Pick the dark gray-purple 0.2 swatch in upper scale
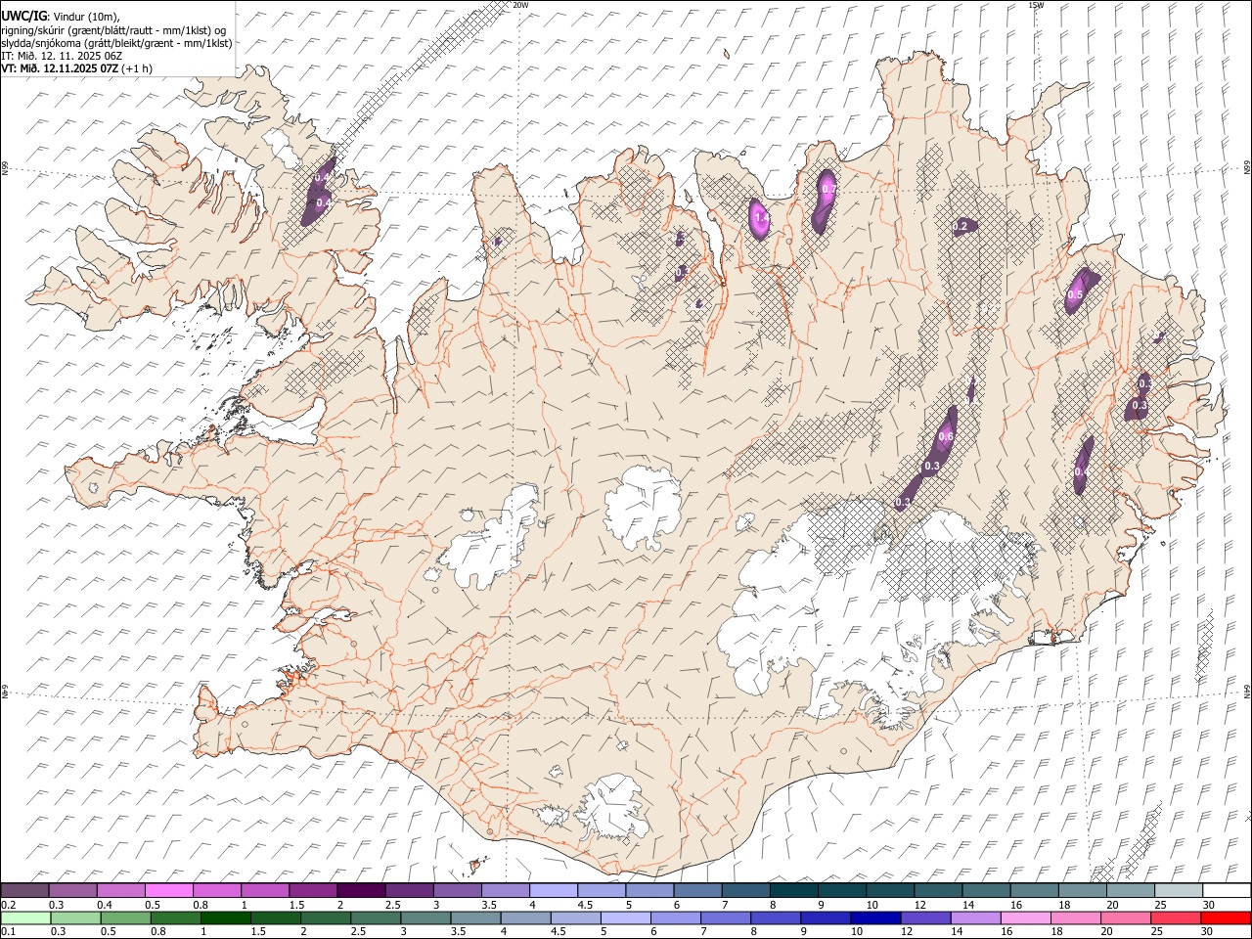This screenshot has width=1252, height=939. click(x=24, y=891)
